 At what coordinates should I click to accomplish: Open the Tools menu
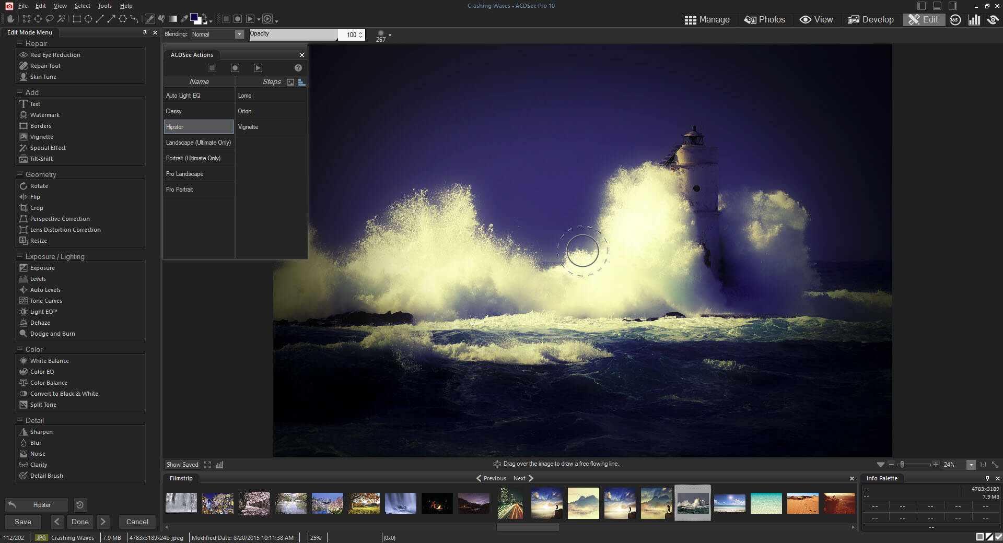(x=104, y=6)
